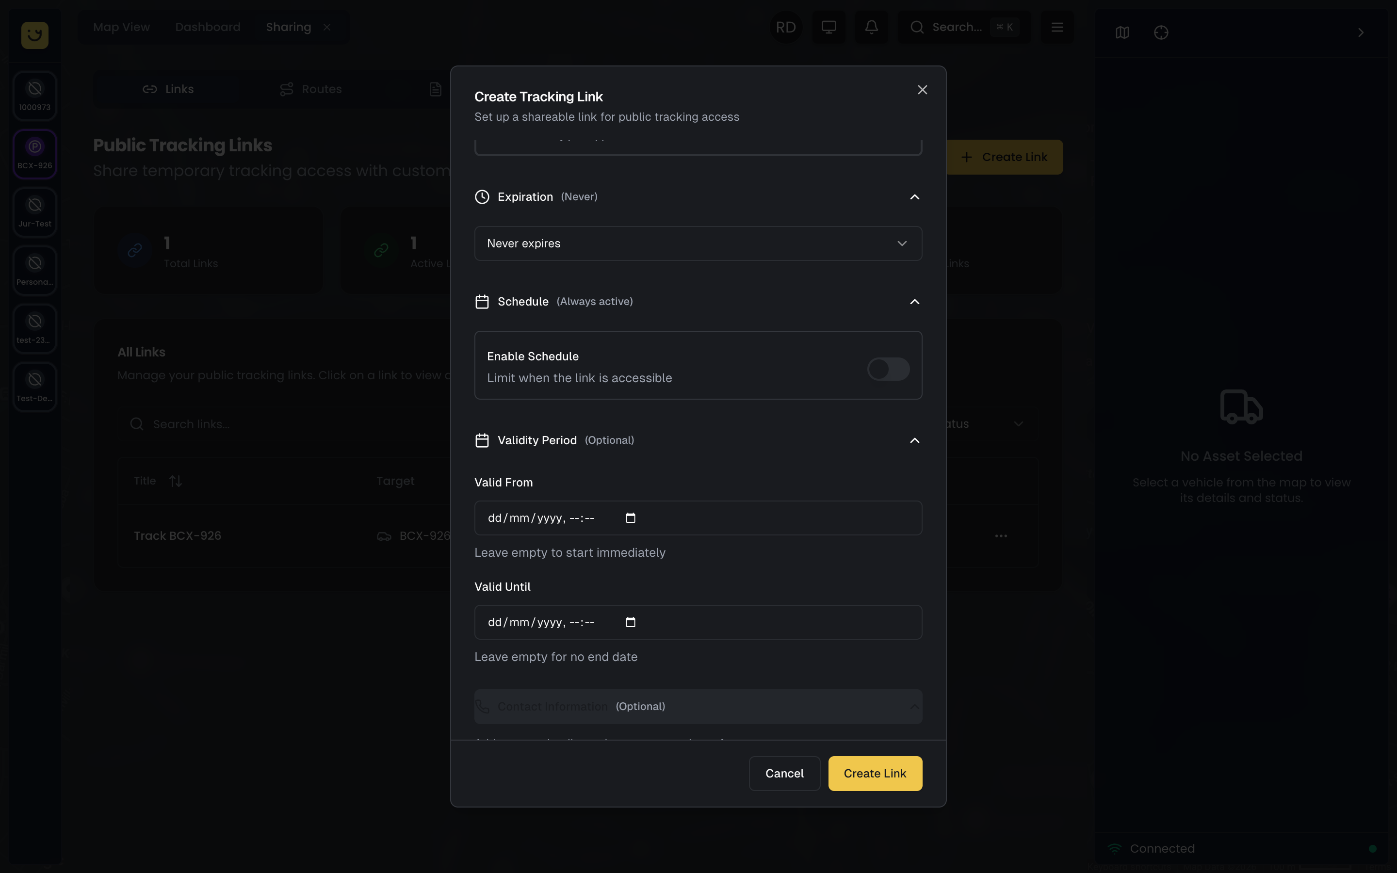Click the Valid Until date field

698,622
